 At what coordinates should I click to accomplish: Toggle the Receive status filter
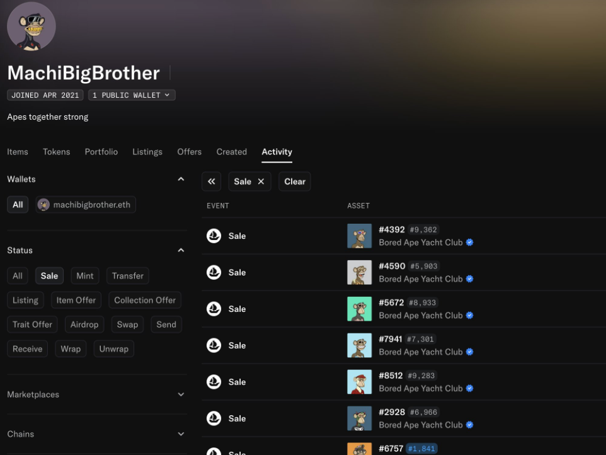click(28, 348)
